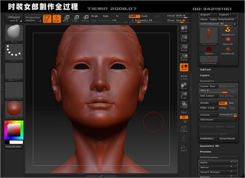Viewport: 245px width, 178px height.
Task: Toggle the Mrgb channel button
Action: [95, 16]
